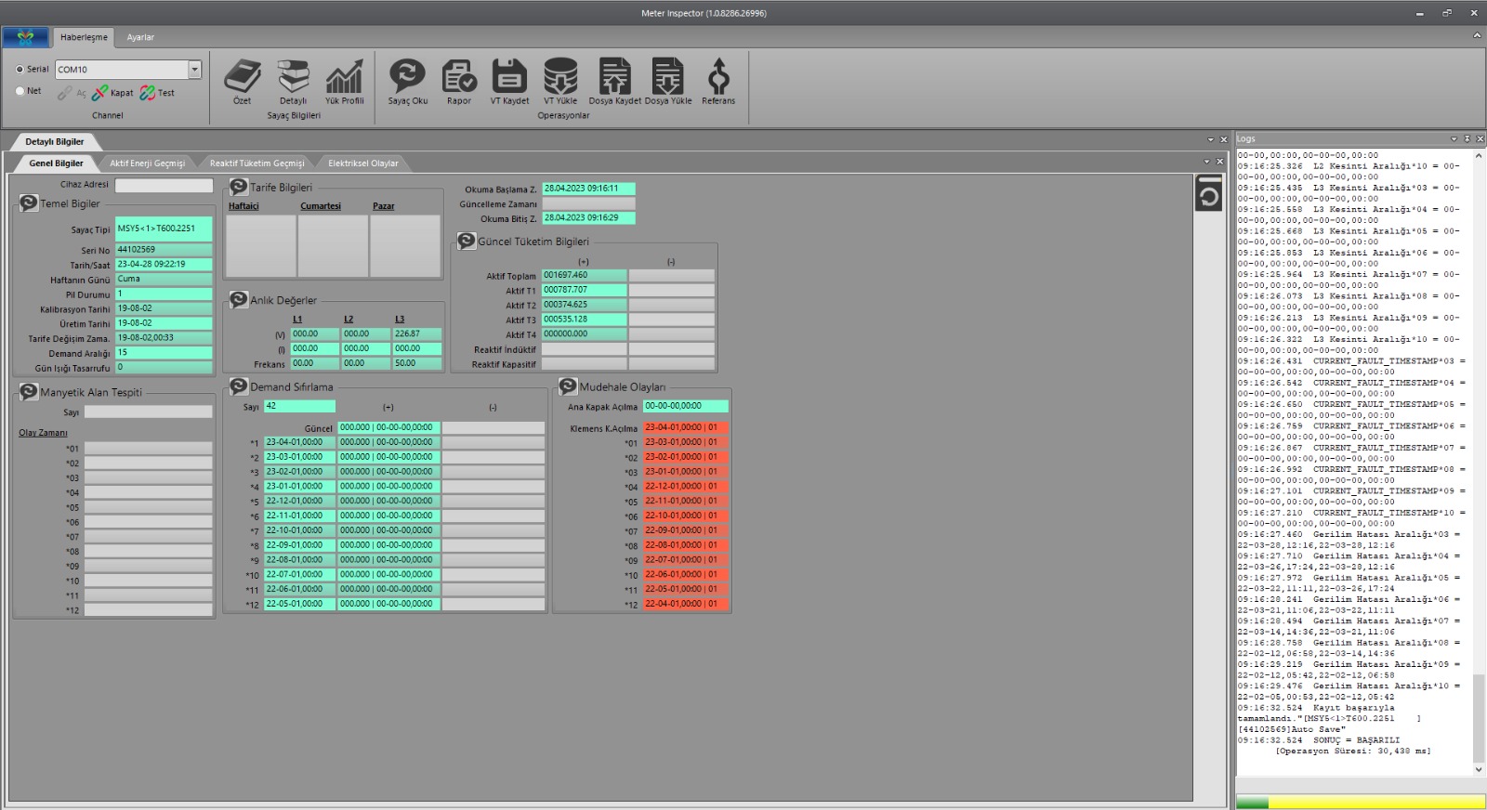Collapse the ribbon using the top-right chevron
Viewport: 1487px width, 810px height.
tap(1476, 35)
